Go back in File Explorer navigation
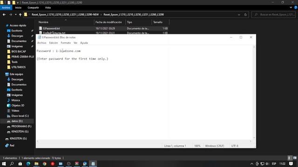Screen dimensions: 298x167 click(x=4, y=14)
